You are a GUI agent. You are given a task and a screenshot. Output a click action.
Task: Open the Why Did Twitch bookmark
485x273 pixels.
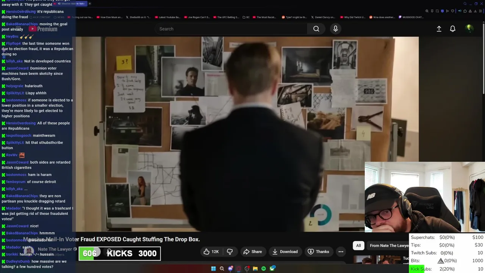coord(352,17)
